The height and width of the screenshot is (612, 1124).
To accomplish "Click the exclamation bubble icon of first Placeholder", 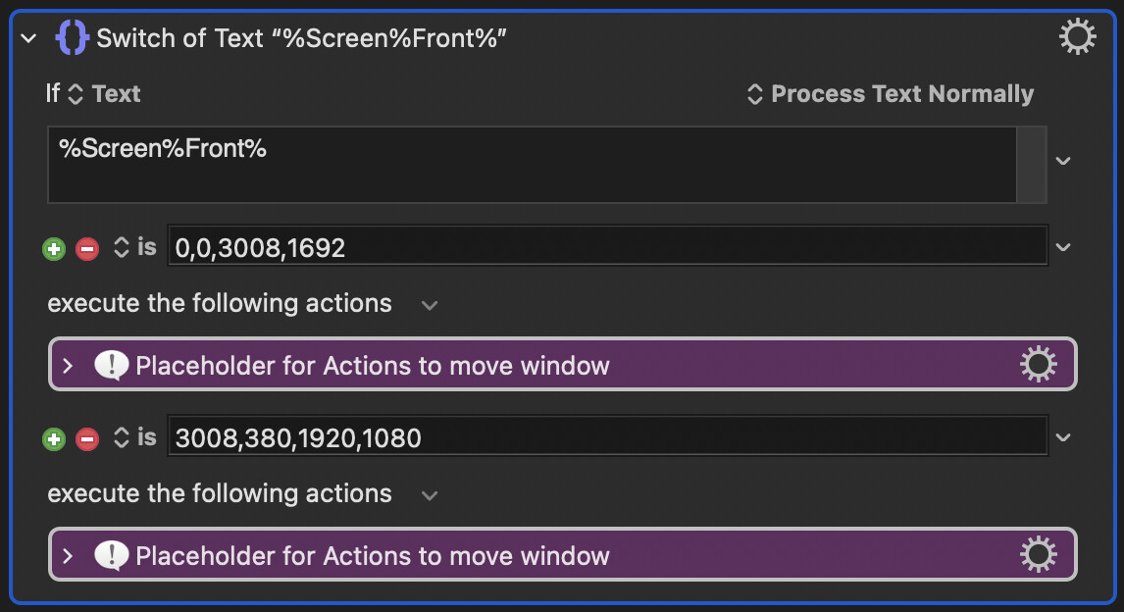I will coord(111,366).
